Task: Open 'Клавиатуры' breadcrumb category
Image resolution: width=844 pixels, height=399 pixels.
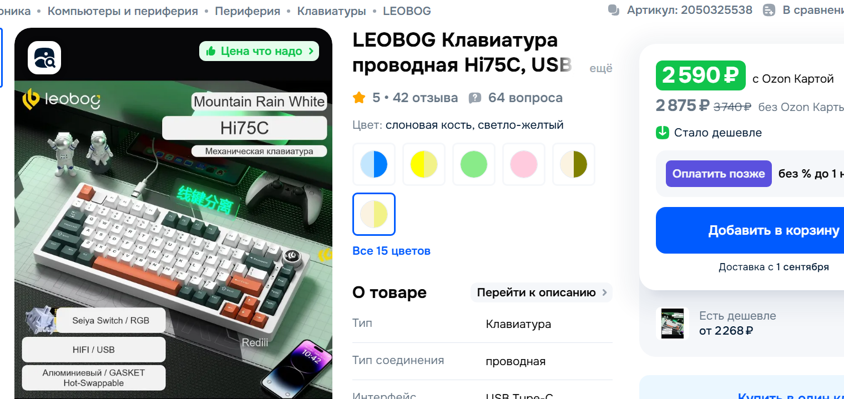Action: (331, 11)
